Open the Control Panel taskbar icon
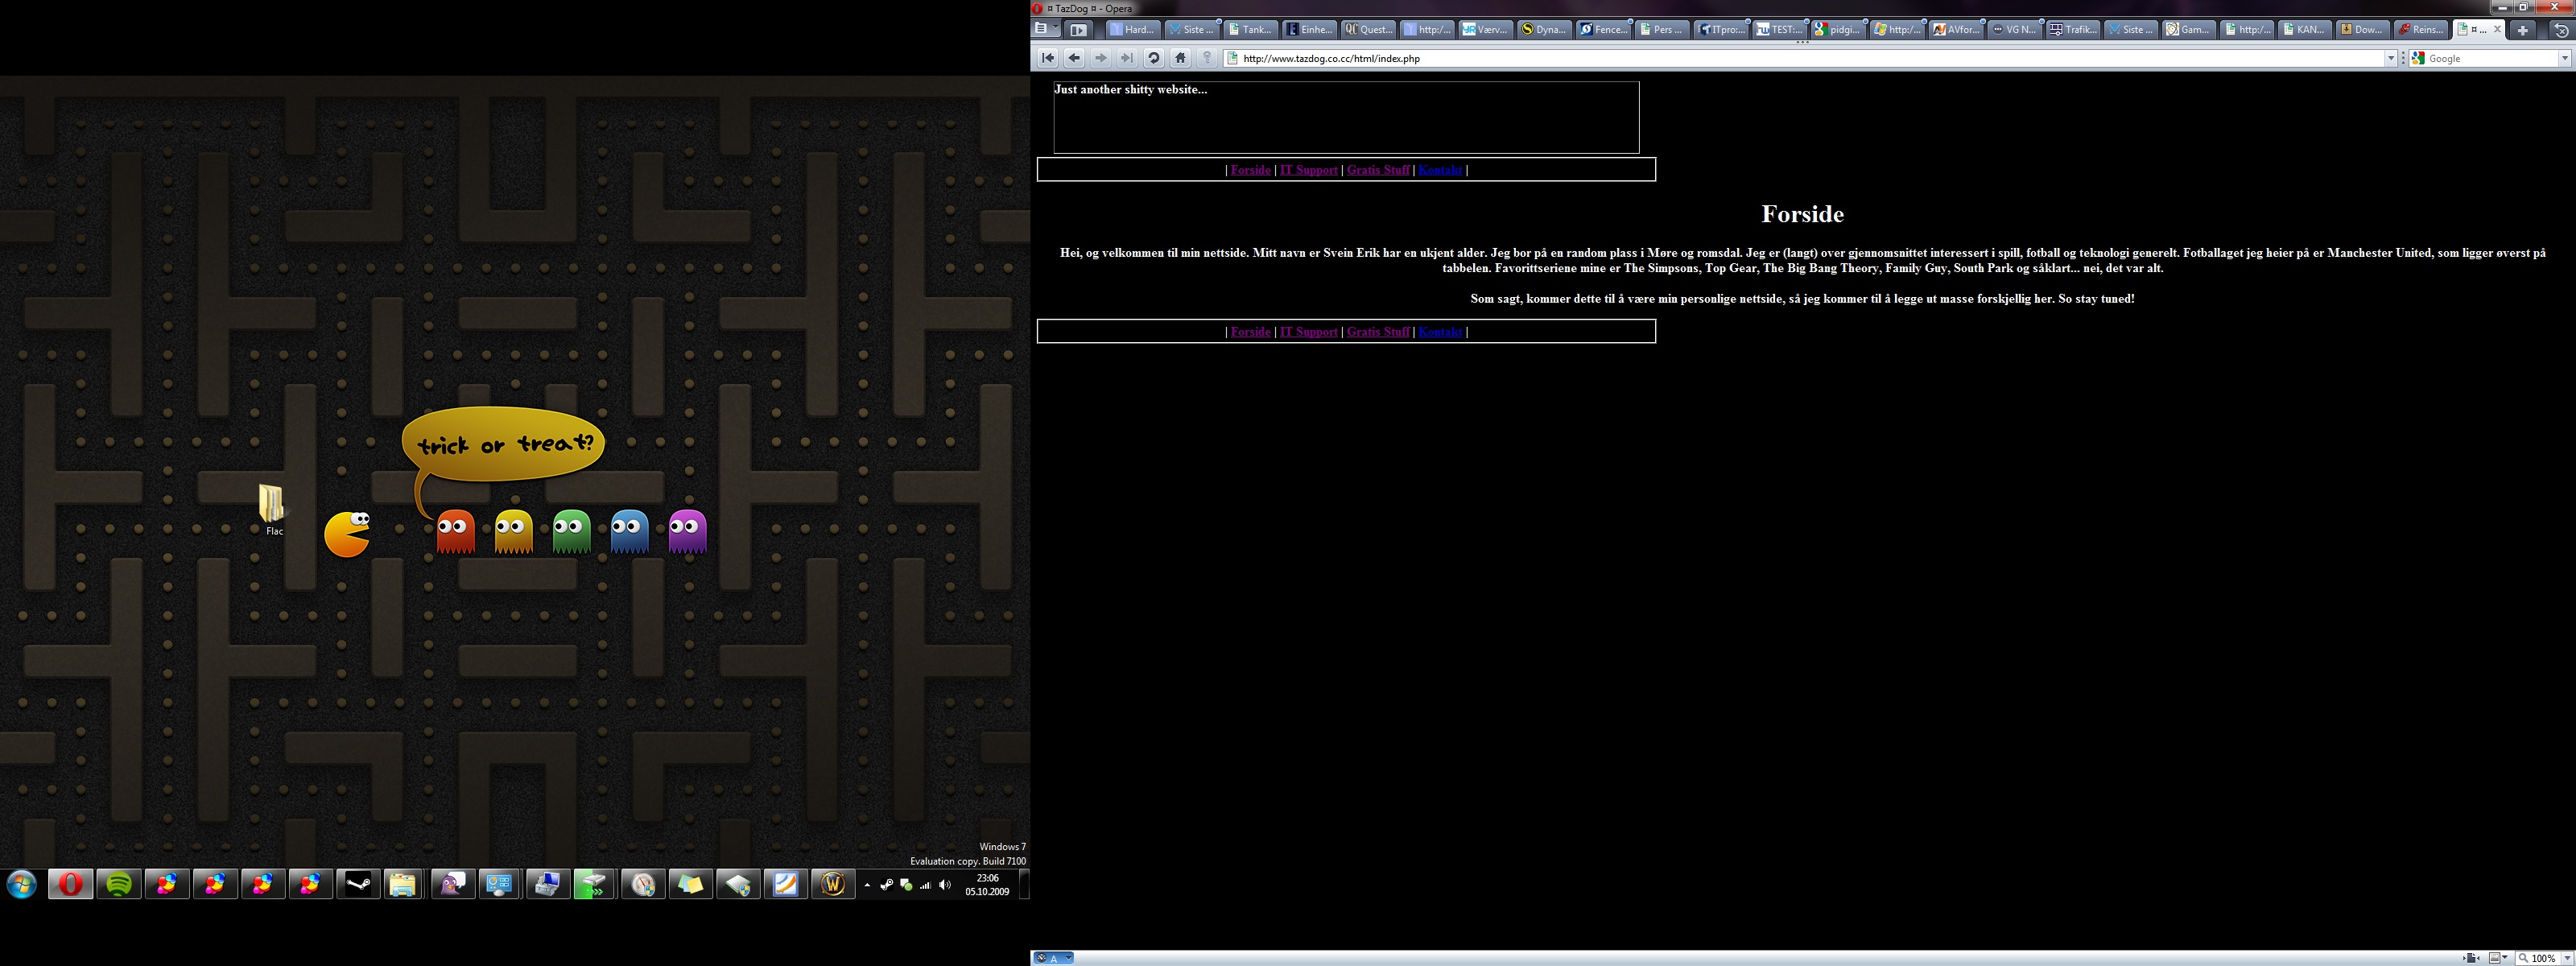Screen dimensions: 2576x966 point(499,884)
